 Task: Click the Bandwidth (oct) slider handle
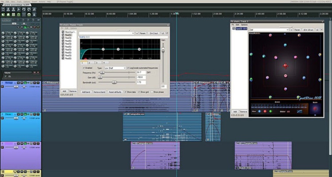(114, 82)
